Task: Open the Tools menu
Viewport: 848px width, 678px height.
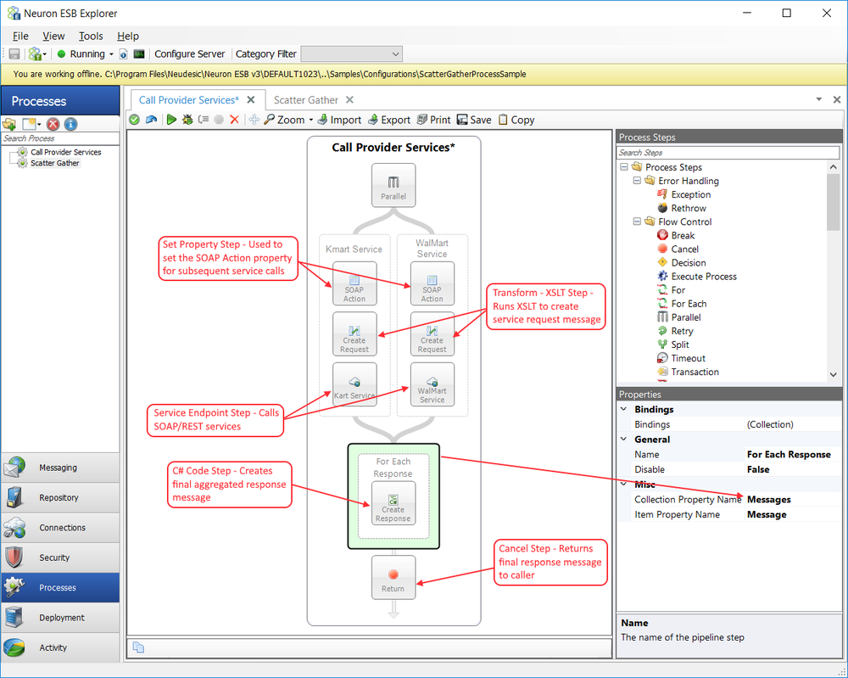Action: tap(91, 36)
